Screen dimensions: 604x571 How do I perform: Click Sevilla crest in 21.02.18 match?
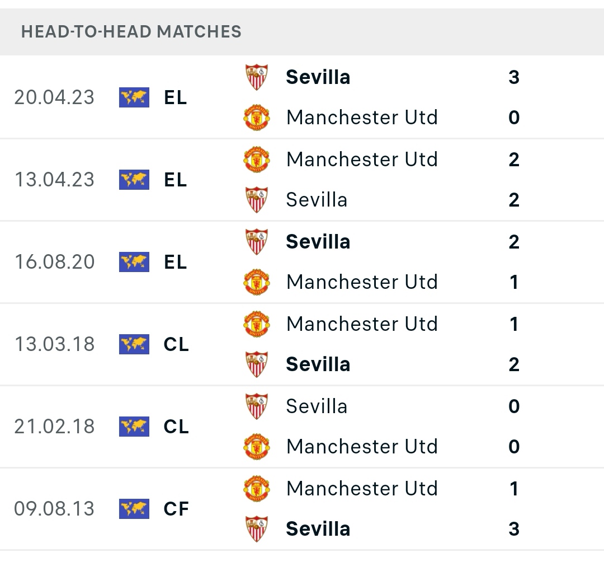(257, 406)
